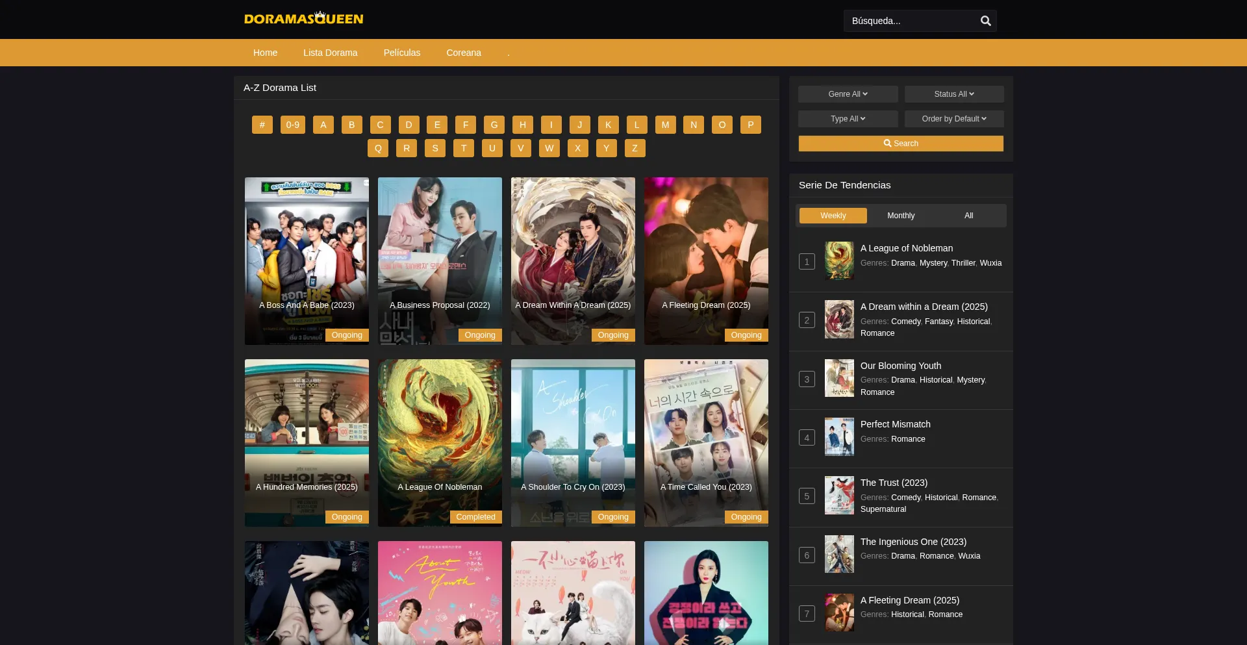Filter dorama list by letter P
1247x645 pixels.
tap(751, 125)
